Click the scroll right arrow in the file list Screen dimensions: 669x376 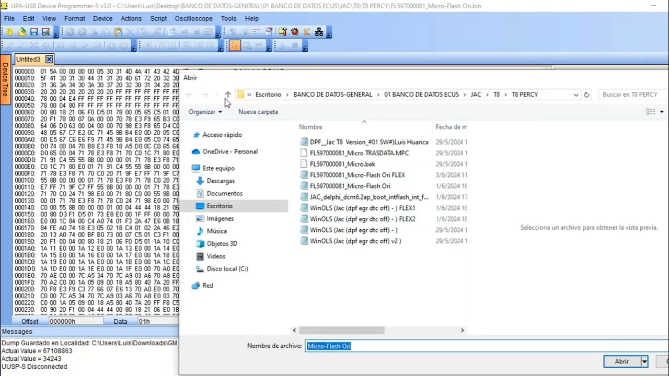[462, 330]
